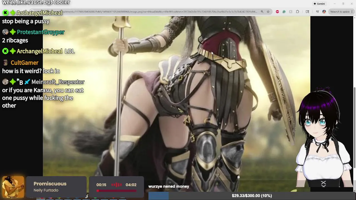Click the elapsed time 00:15

point(101,185)
